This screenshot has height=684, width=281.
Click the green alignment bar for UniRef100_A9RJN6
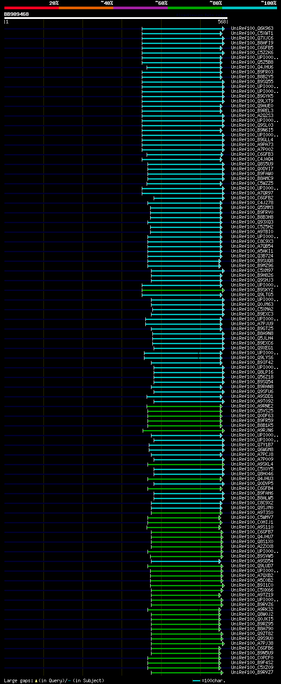[x=184, y=430]
